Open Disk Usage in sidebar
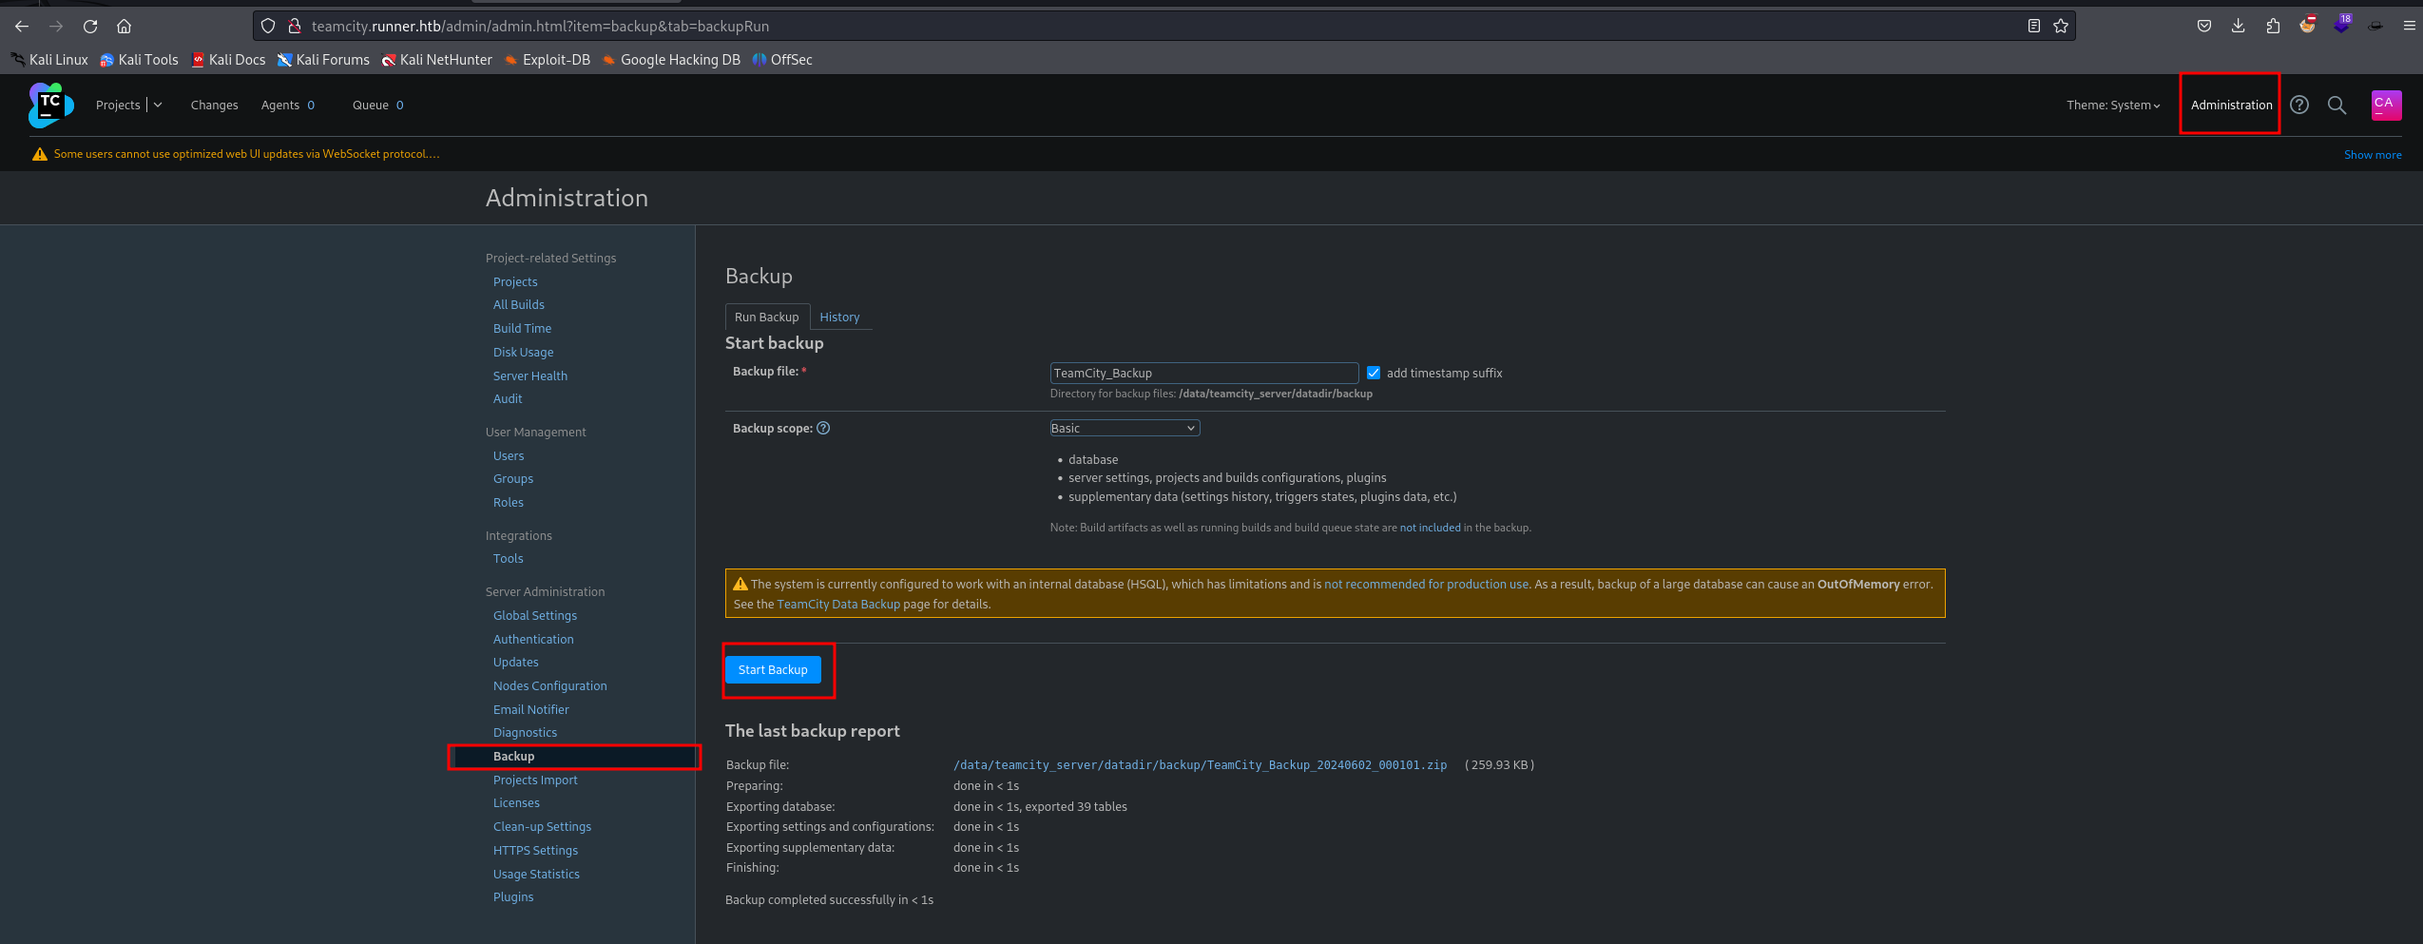 point(523,353)
